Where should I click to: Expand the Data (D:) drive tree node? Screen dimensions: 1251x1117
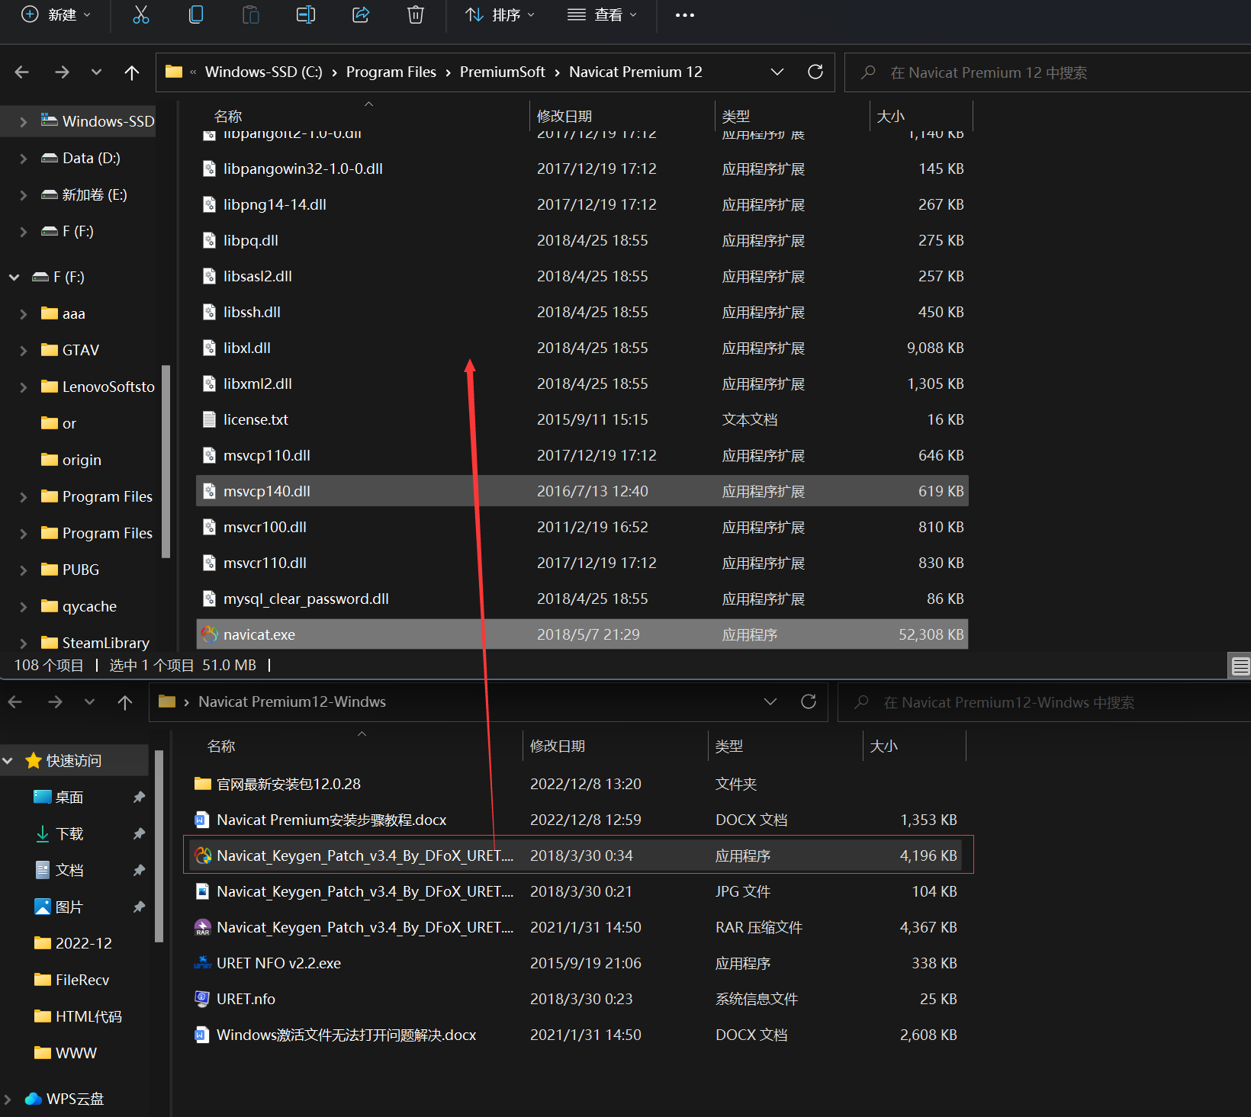pyautogui.click(x=23, y=159)
